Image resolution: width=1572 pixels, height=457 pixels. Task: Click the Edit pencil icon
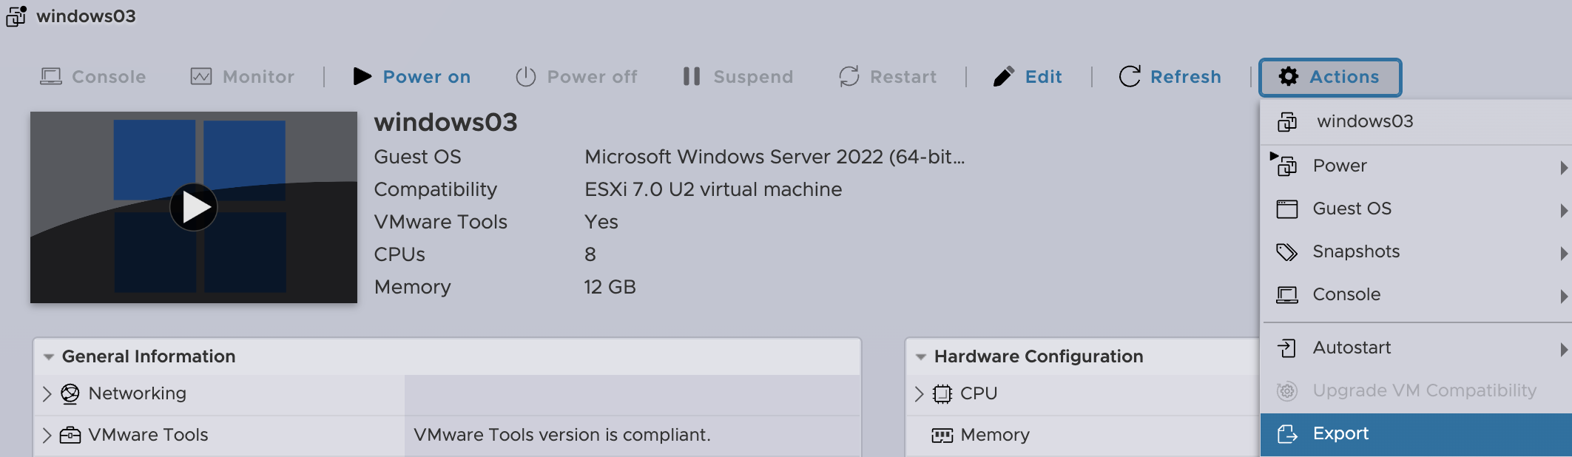tap(1003, 76)
